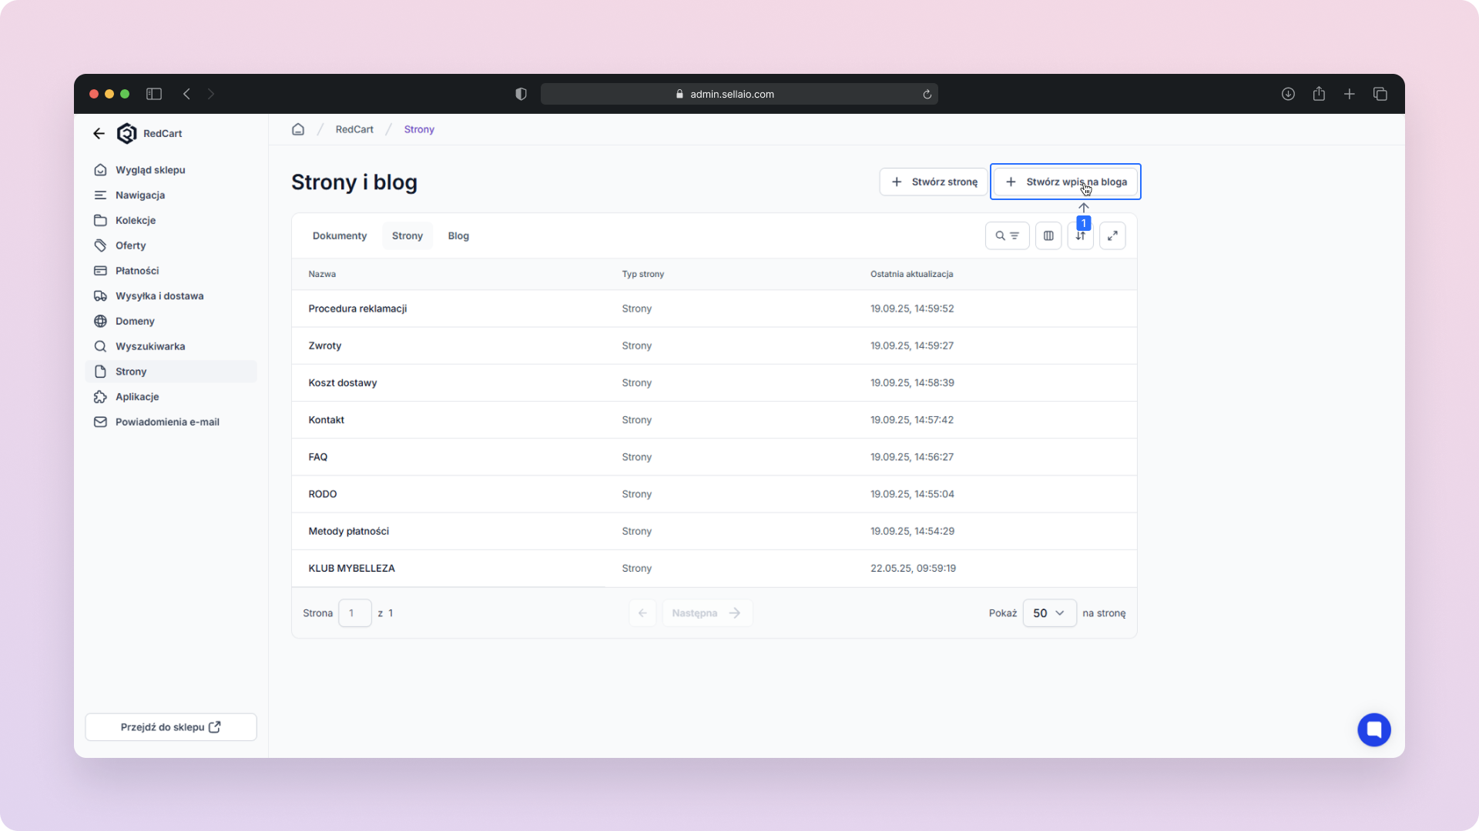Click the page number input field

pos(354,613)
